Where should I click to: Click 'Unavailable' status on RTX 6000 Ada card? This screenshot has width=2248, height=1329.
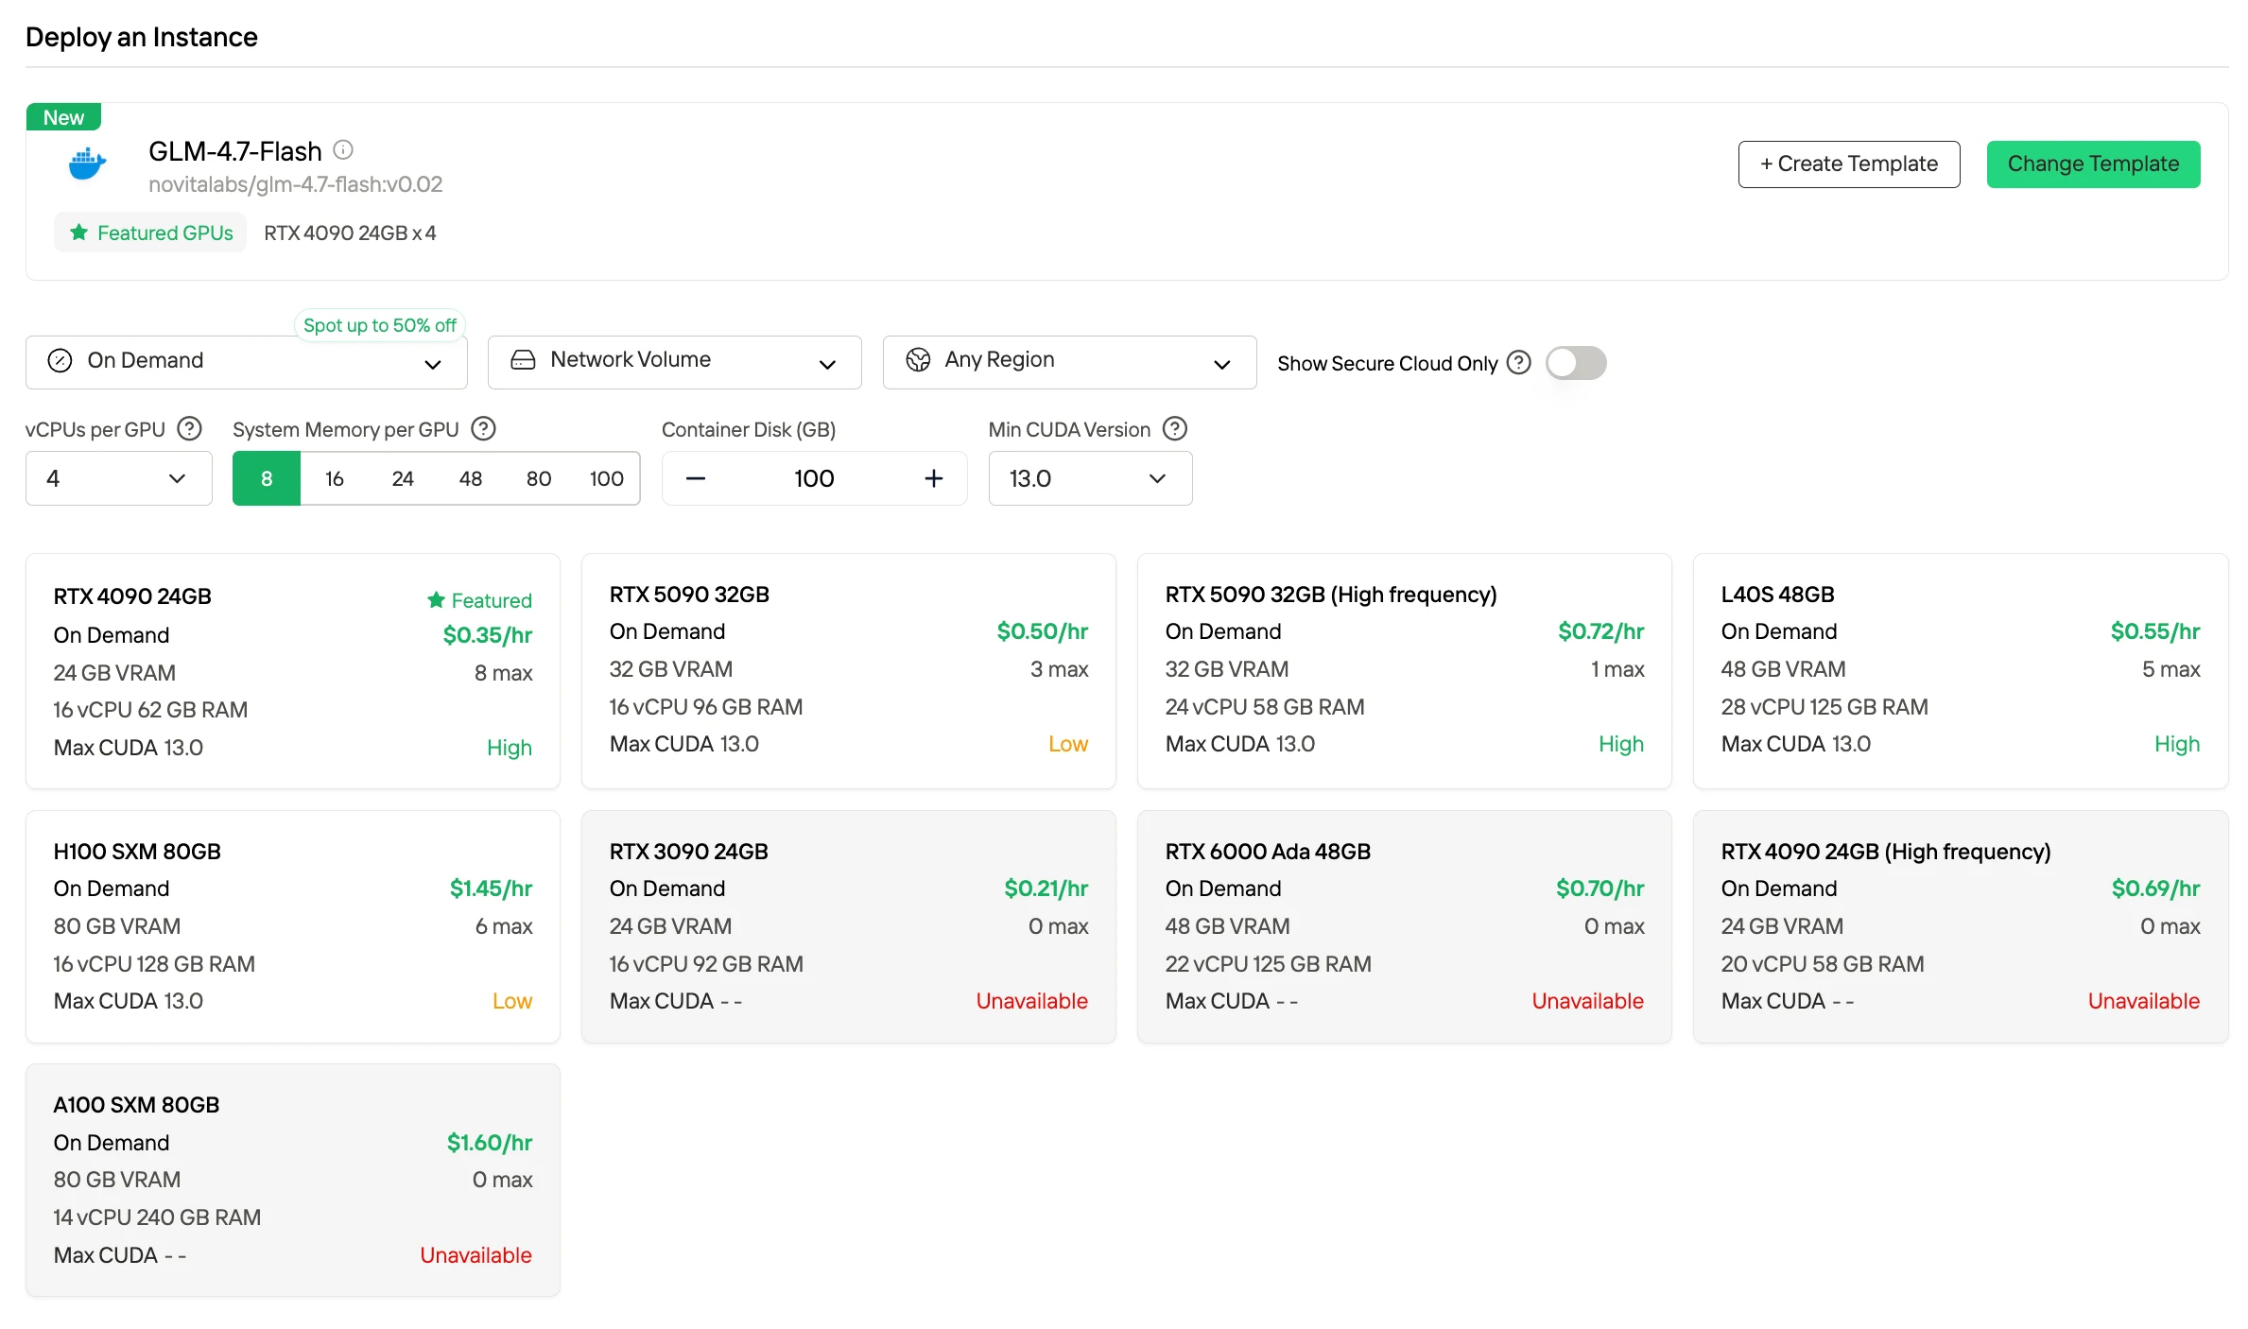(1588, 1001)
